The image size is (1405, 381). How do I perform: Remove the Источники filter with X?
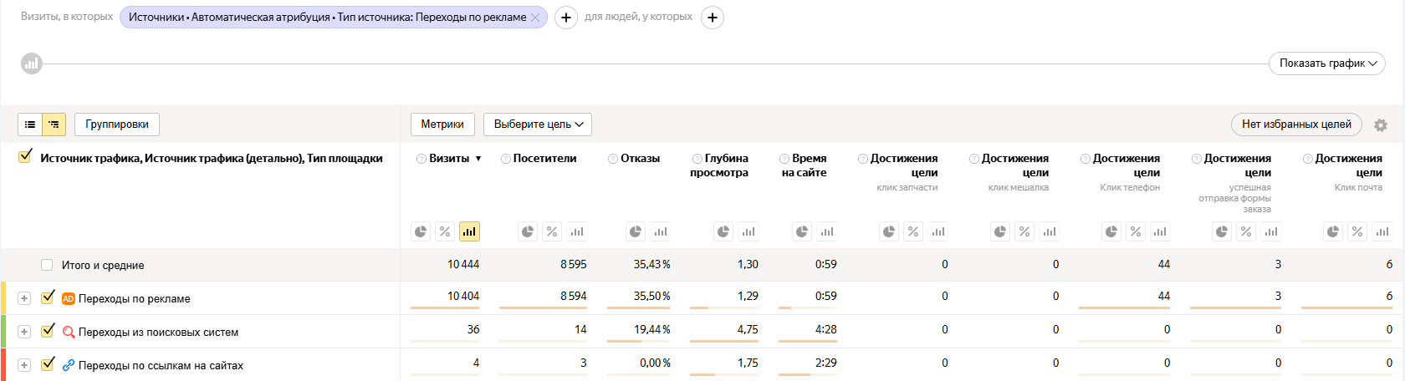click(535, 18)
